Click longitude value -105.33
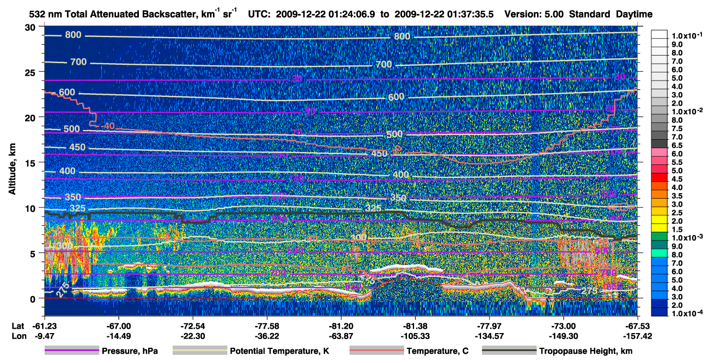Screen dimensions: 708x363 (416, 336)
